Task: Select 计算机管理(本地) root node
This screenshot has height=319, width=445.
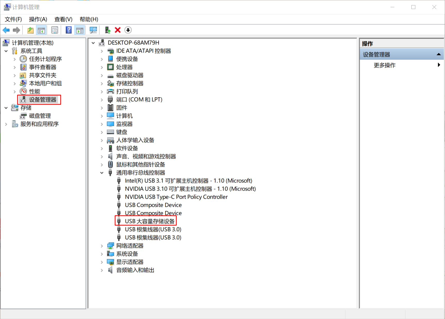Action: click(33, 43)
